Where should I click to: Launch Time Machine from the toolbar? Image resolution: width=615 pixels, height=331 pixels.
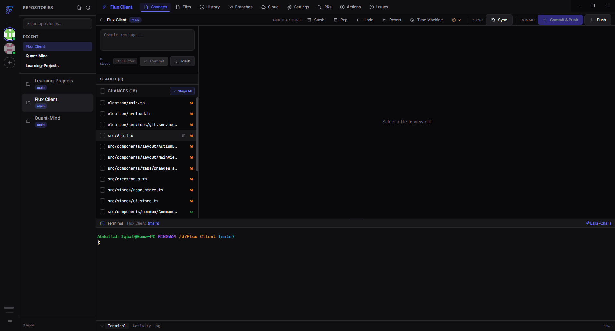pos(426,20)
